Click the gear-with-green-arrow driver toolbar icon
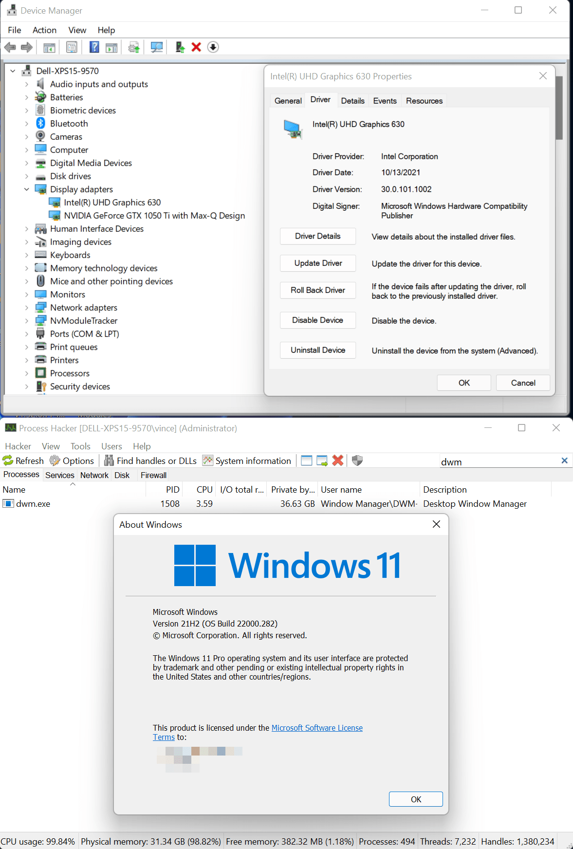The image size is (573, 849). [x=134, y=47]
